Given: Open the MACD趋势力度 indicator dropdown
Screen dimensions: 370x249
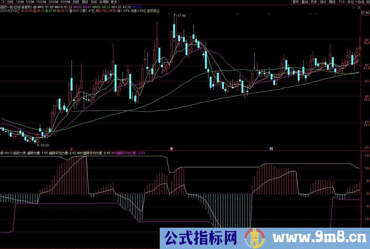Looking at the screenshot, I should [x=2, y=153].
